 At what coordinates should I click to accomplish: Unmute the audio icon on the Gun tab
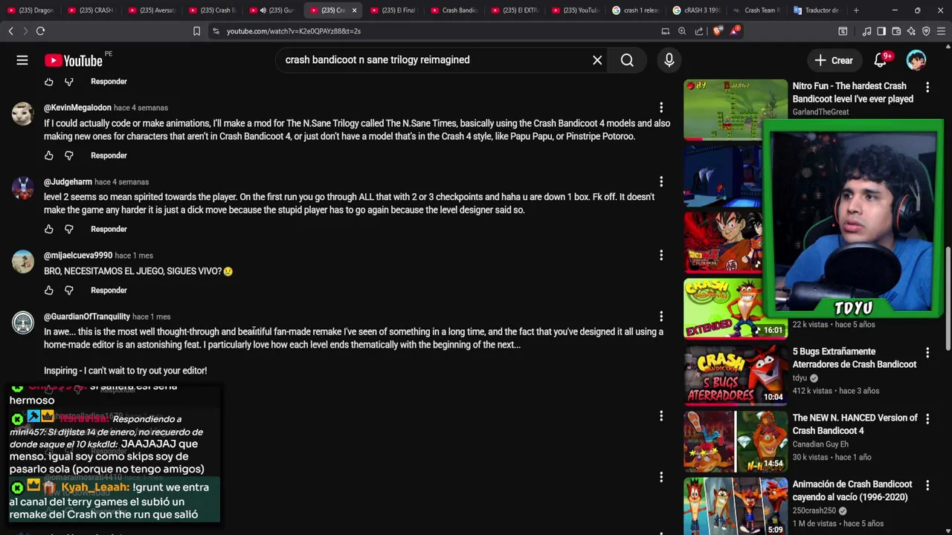tap(263, 10)
